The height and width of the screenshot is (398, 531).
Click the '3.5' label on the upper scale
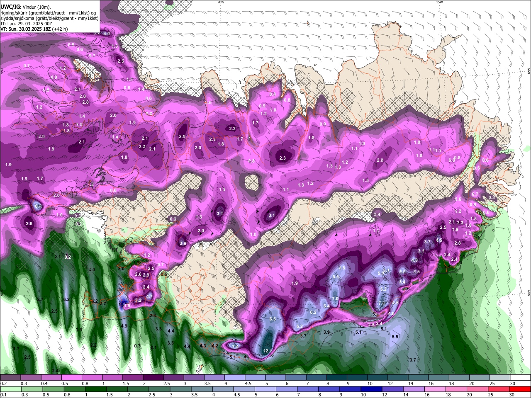(x=207, y=383)
